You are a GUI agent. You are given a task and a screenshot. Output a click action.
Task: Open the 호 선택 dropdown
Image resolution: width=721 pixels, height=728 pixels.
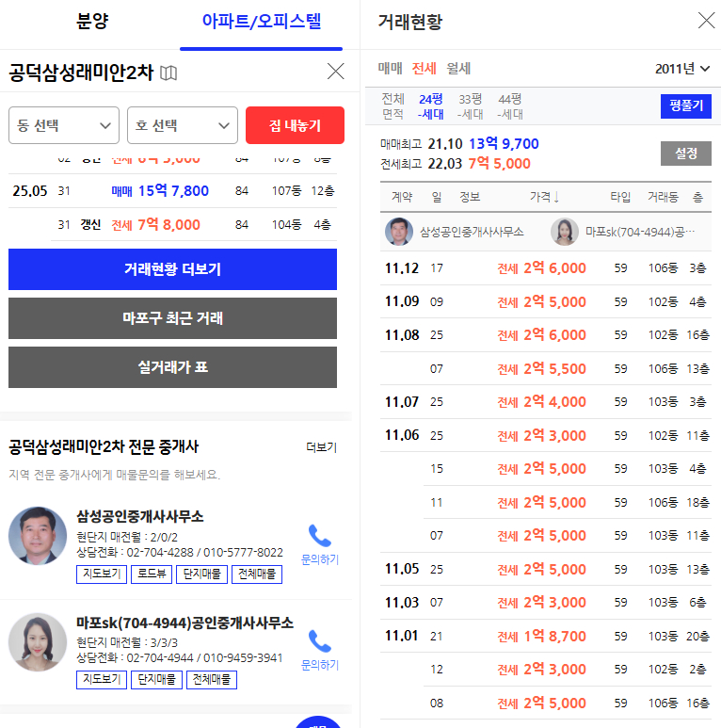(x=183, y=125)
